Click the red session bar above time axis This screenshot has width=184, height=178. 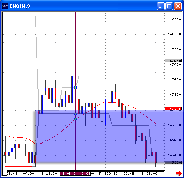[101, 171]
